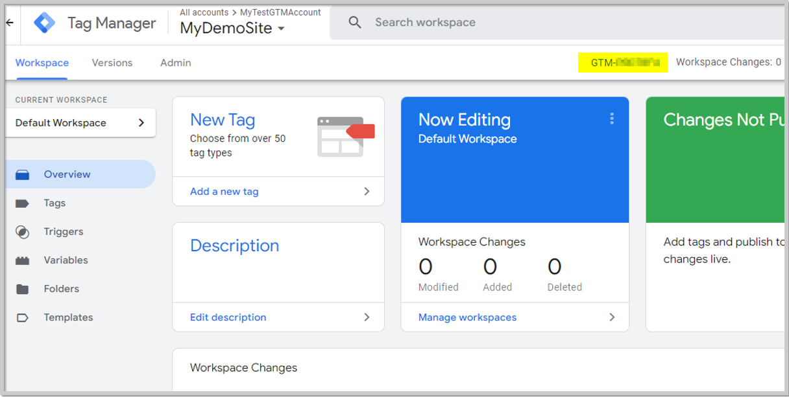789x397 pixels.
Task: Open Default Workspace selector chevron
Action: [141, 123]
